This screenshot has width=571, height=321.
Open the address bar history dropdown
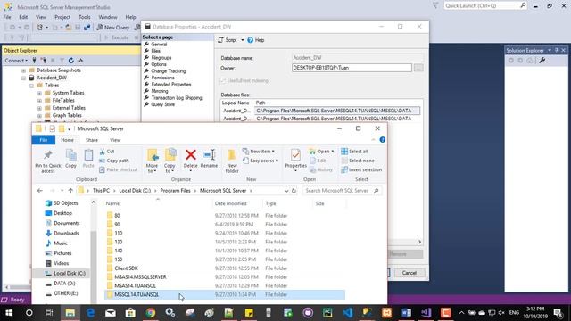pos(286,191)
